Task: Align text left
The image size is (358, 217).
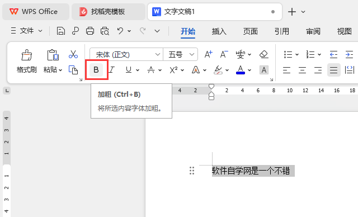Action: pos(286,70)
